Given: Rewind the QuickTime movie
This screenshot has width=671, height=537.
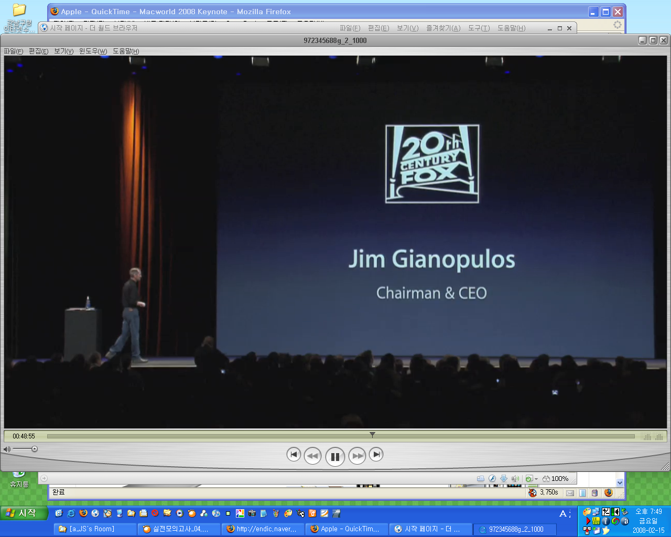Looking at the screenshot, I should point(312,456).
